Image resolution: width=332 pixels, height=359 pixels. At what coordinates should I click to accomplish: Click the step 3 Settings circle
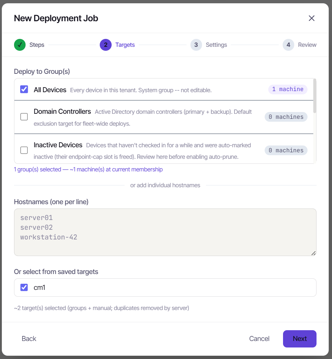click(x=196, y=45)
